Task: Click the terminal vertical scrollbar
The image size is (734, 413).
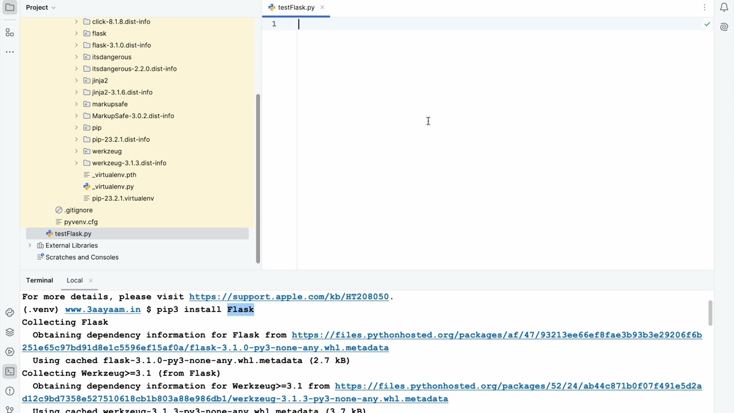Action: 710,313
